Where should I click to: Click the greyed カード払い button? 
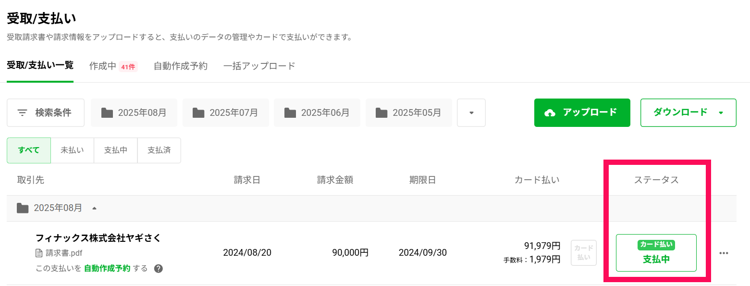[x=584, y=253]
